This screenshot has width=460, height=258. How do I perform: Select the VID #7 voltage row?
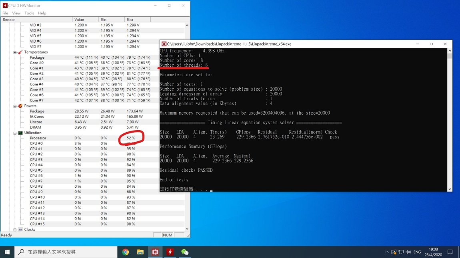point(92,47)
